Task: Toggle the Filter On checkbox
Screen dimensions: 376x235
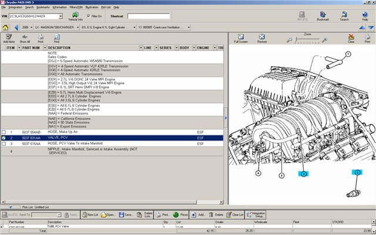Action: tap(89, 16)
